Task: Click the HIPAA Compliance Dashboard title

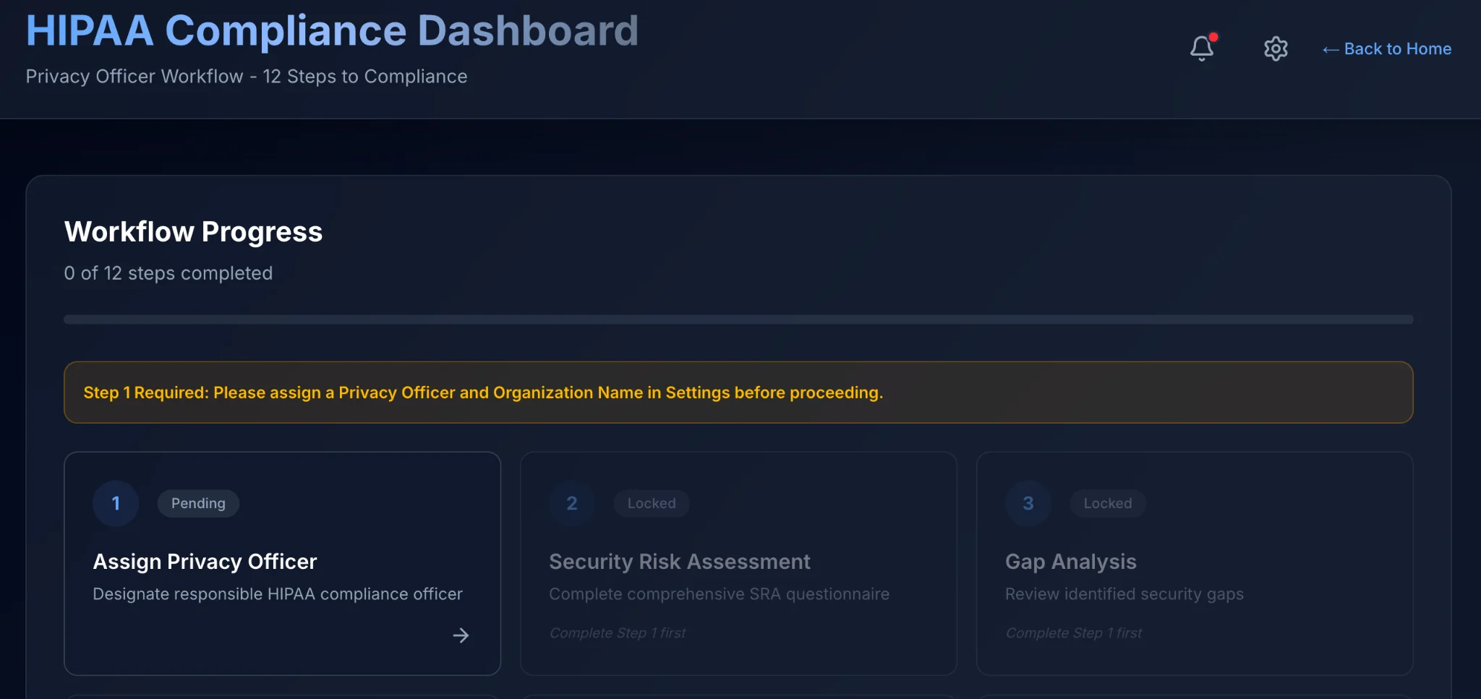Action: (x=332, y=31)
